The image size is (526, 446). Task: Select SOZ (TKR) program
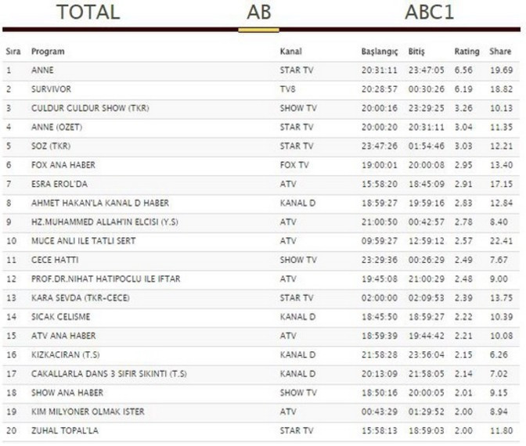(x=51, y=146)
